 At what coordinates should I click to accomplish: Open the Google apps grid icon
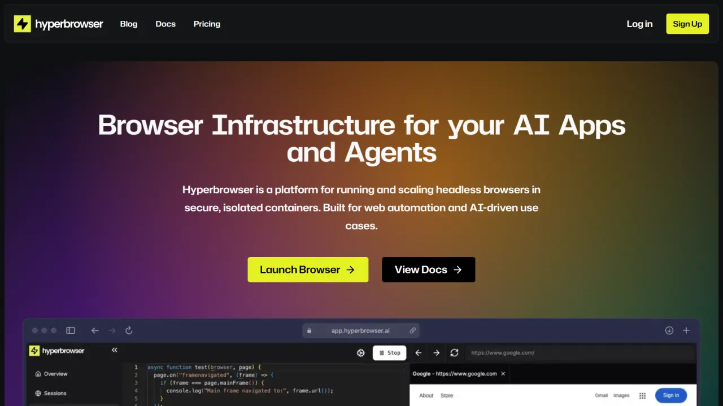pyautogui.click(x=642, y=396)
